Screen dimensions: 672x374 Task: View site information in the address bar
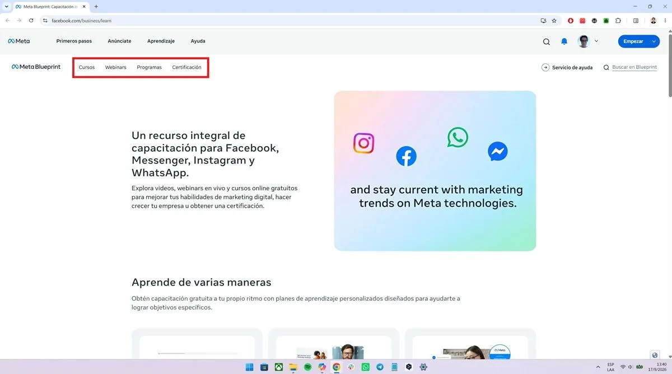click(45, 20)
